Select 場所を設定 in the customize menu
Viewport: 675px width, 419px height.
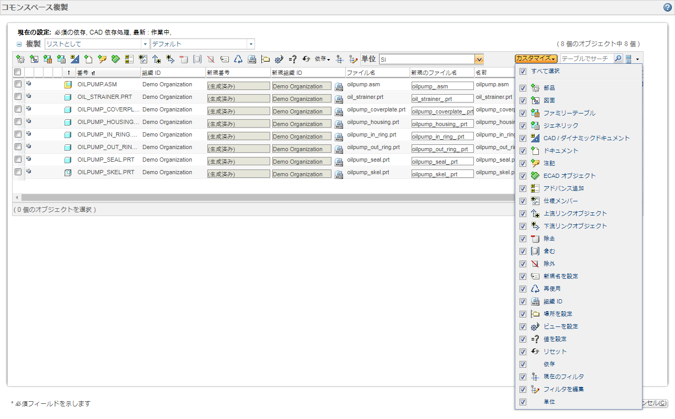[x=558, y=314]
